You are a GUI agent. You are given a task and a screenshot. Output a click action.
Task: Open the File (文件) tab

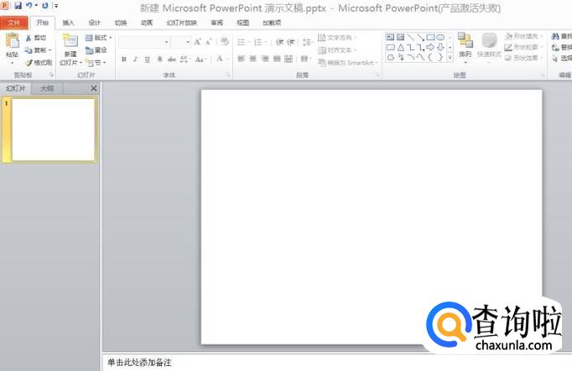[14, 23]
